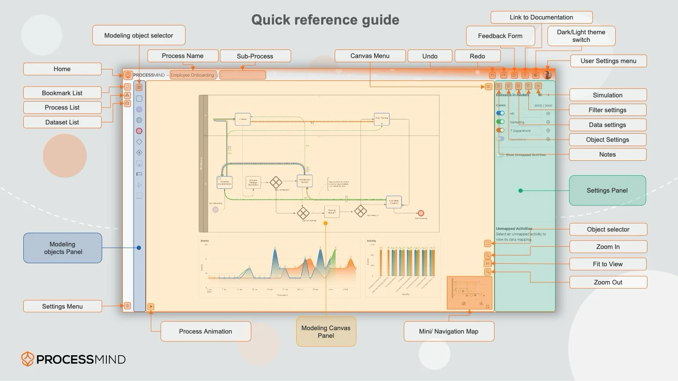This screenshot has width=678, height=381.
Task: Open the Filter settings funnel icon
Action: [528, 86]
